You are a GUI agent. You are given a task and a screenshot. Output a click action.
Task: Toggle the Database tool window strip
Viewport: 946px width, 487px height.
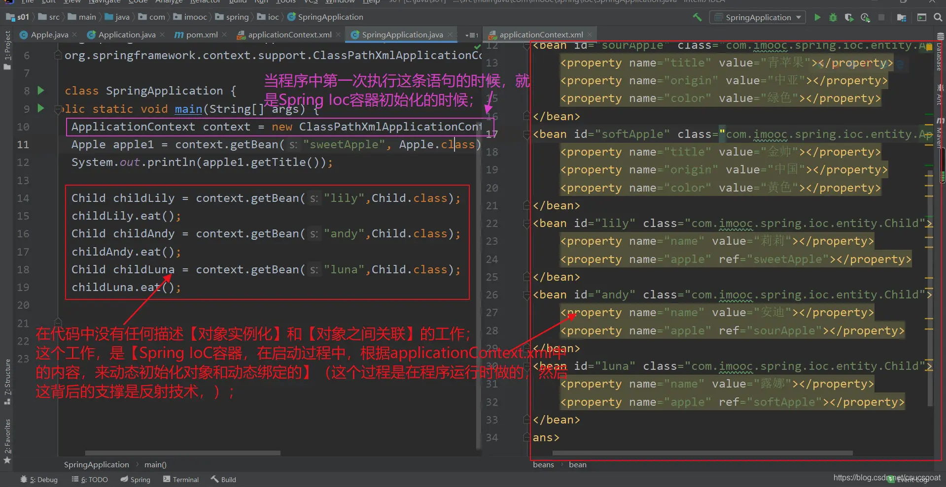pyautogui.click(x=940, y=54)
